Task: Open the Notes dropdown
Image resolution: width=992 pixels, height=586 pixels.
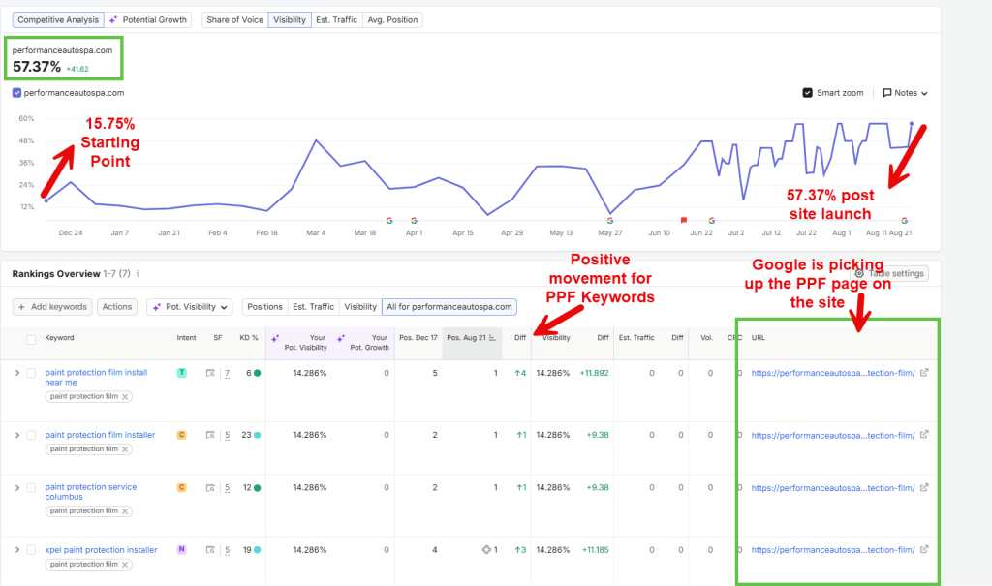Action: coord(906,92)
